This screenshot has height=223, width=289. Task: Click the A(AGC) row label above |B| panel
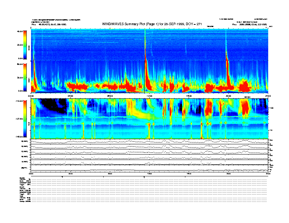pos(25,162)
